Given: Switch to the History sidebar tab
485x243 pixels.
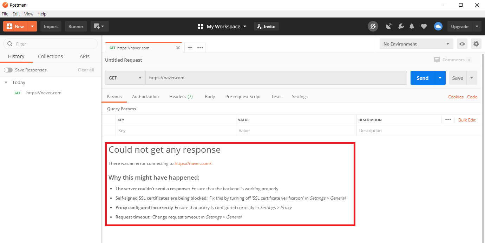Looking at the screenshot, I should (x=16, y=56).
